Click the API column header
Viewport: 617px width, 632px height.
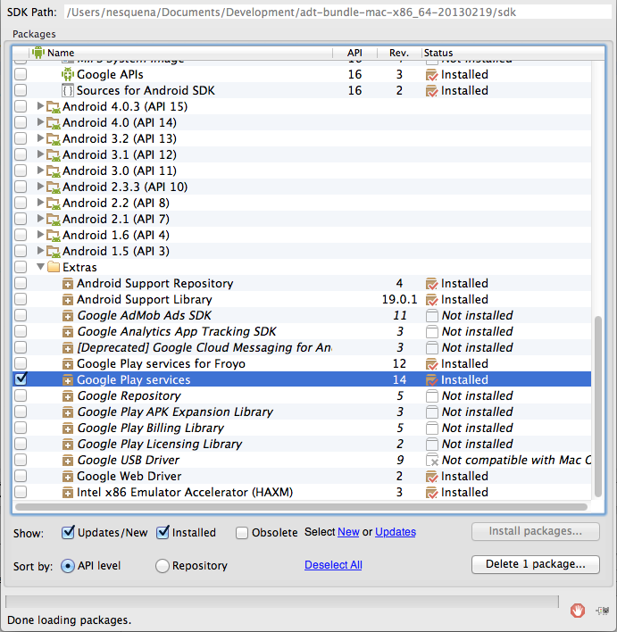click(x=354, y=53)
